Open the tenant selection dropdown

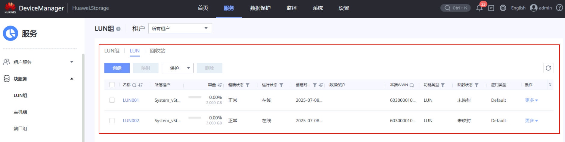(180, 29)
